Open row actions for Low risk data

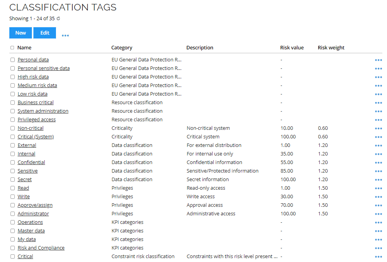(378, 94)
